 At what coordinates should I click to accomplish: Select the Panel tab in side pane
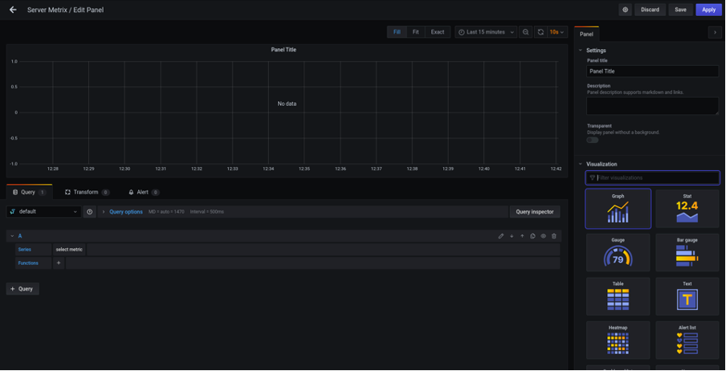pyautogui.click(x=586, y=35)
